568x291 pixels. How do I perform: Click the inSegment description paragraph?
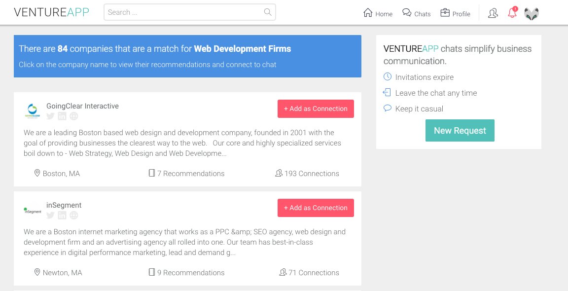(185, 243)
